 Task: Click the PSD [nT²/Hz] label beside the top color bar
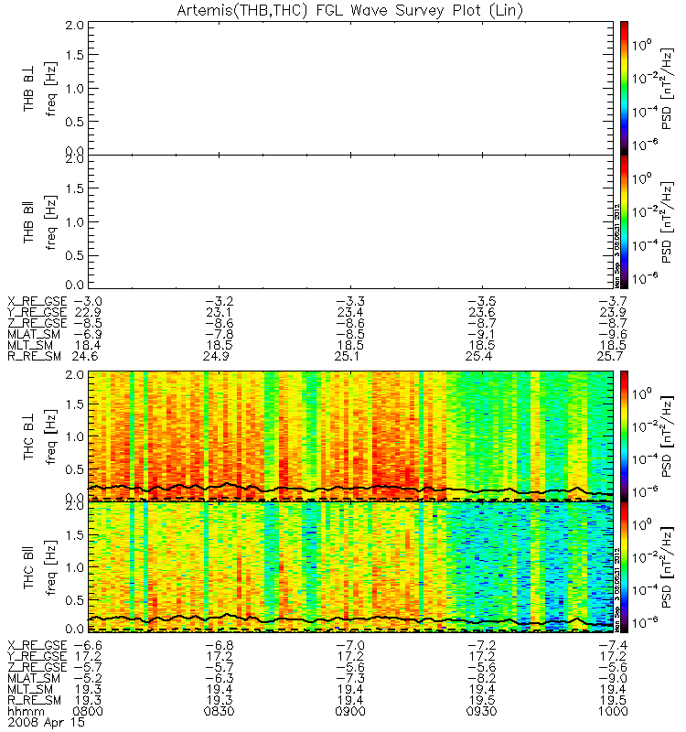[x=668, y=88]
